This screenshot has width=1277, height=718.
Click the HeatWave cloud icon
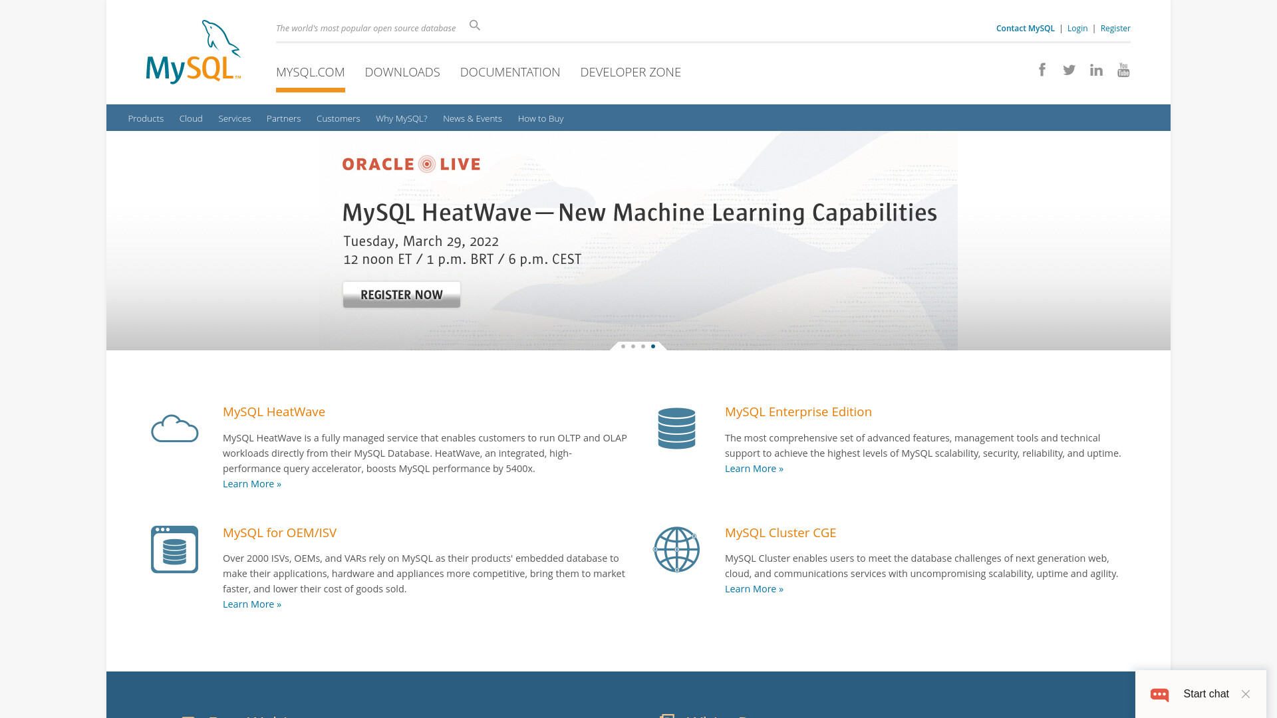pyautogui.click(x=174, y=429)
